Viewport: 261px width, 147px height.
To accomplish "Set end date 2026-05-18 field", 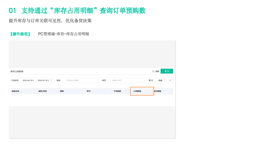I will [43, 80].
